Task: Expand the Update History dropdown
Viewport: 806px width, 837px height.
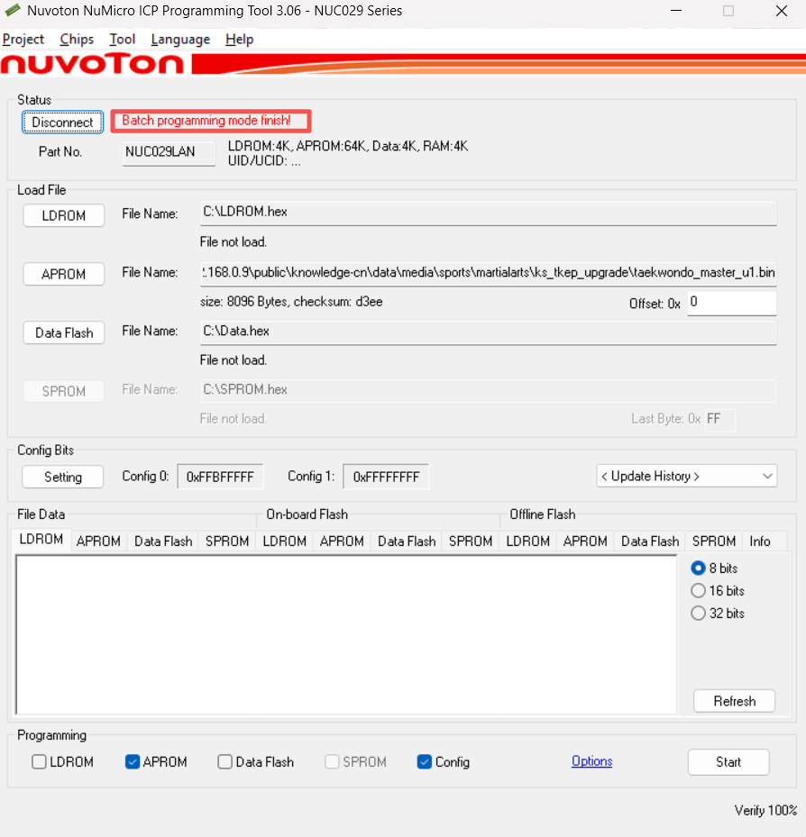Action: (686, 476)
